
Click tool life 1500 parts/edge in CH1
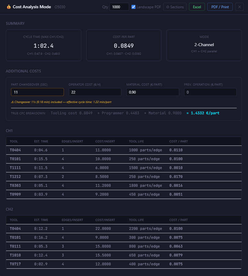[146, 168]
